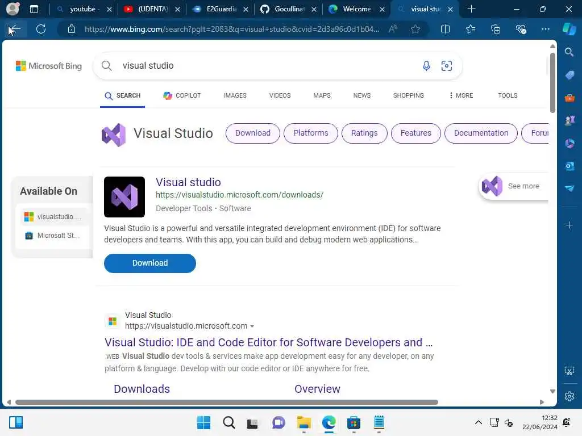Open the SHOPPING search tab
The image size is (582, 436).
click(x=408, y=95)
